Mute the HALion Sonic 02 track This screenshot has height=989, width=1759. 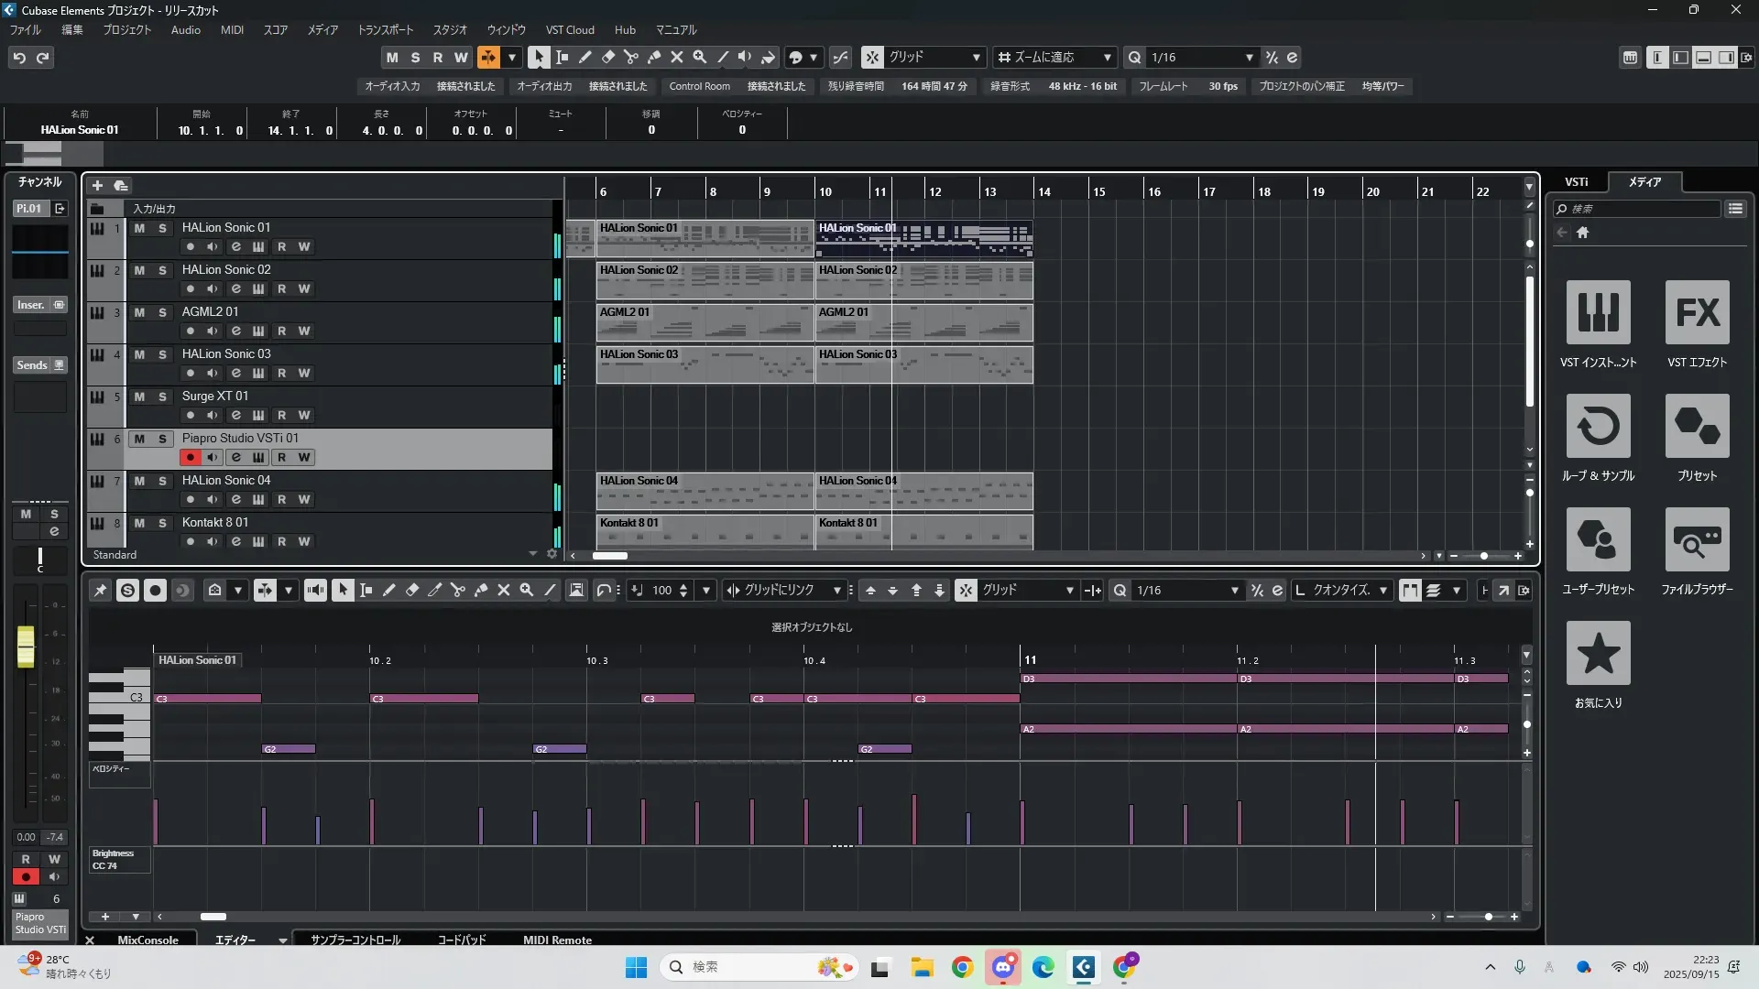tap(139, 270)
